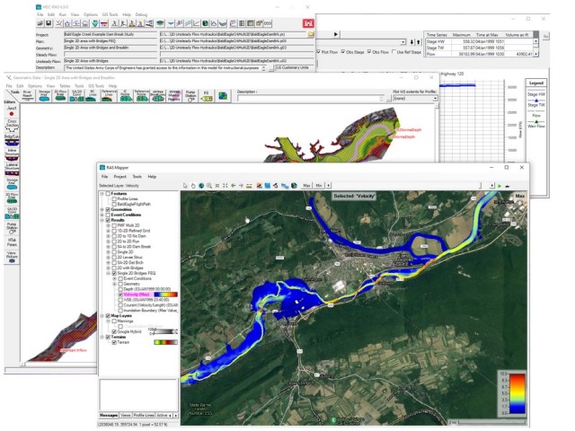Viewport: 575px width, 431px height.
Task: Select the arrow pointer tool in RAS Mapper
Action: 185,186
